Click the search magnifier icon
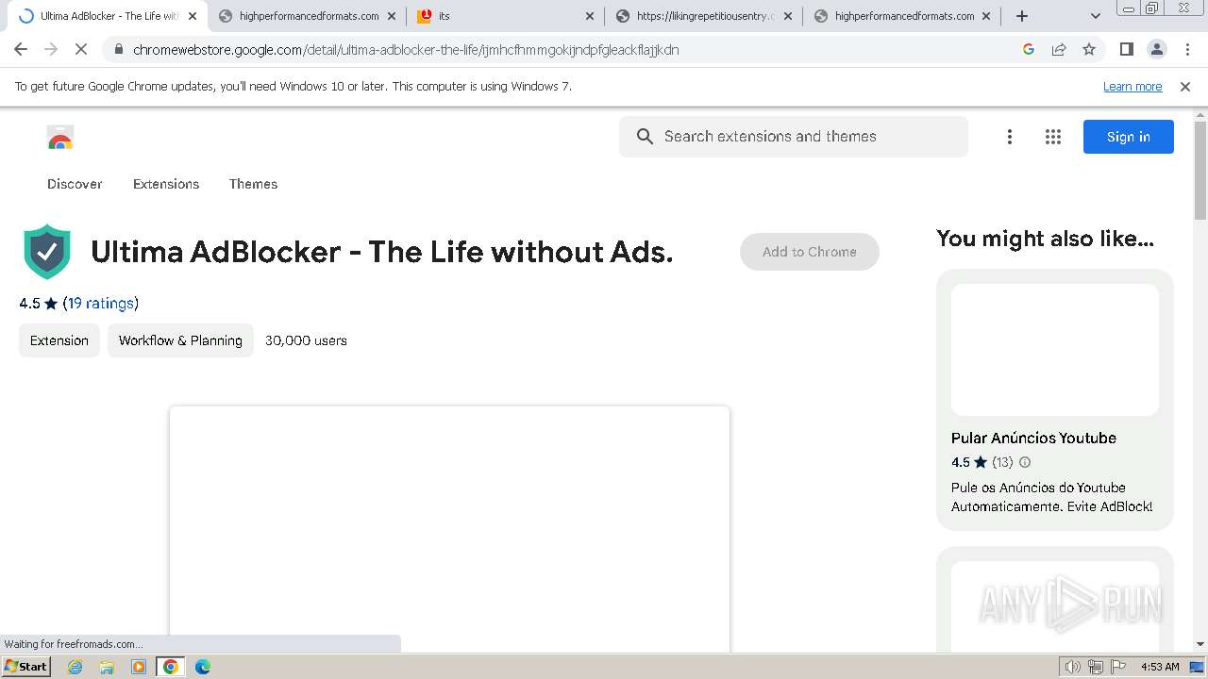The image size is (1208, 679). 645,137
